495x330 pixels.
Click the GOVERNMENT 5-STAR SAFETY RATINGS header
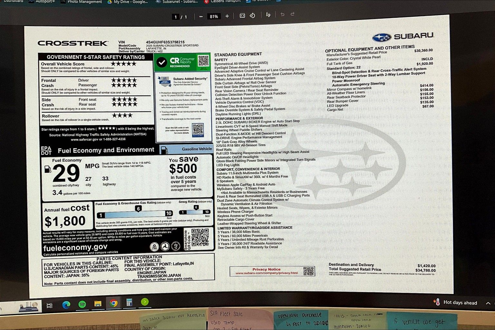96,57
